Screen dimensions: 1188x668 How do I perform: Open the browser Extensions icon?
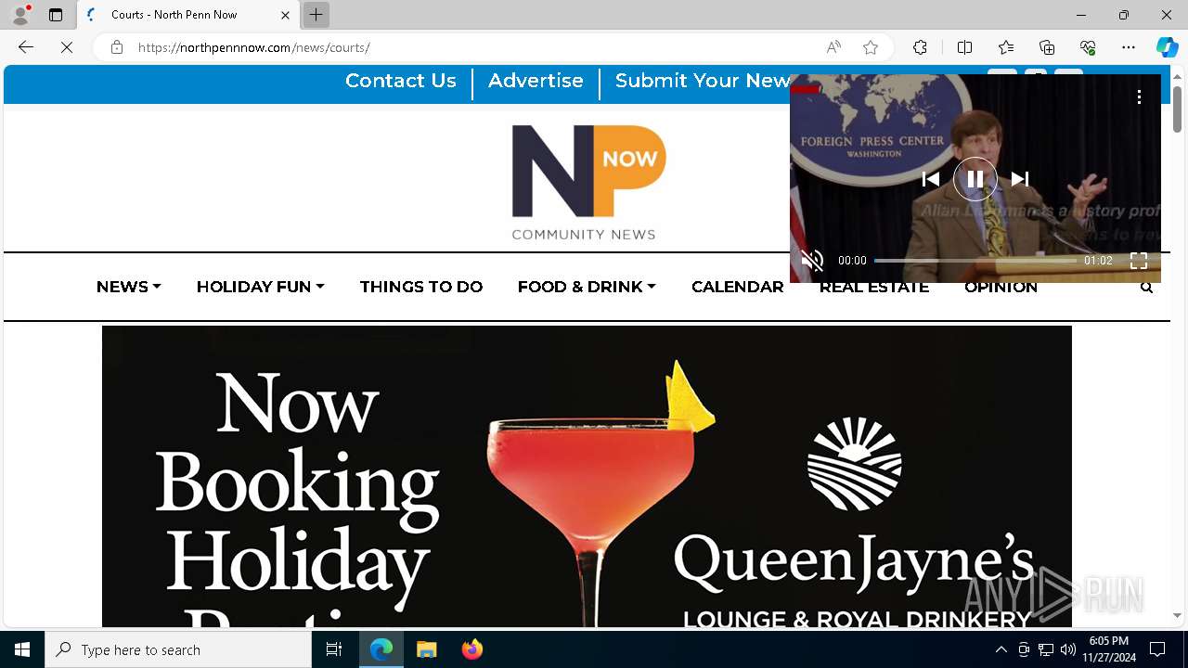pyautogui.click(x=920, y=47)
